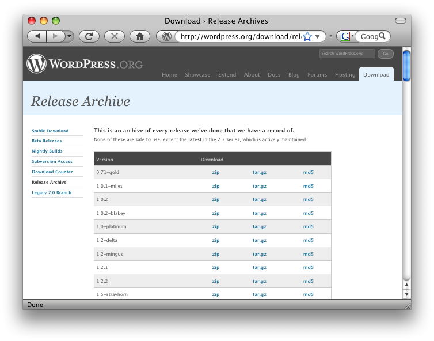Screen dimensions: 434x341
Task: Click the search magnifier icon
Action: 382,36
